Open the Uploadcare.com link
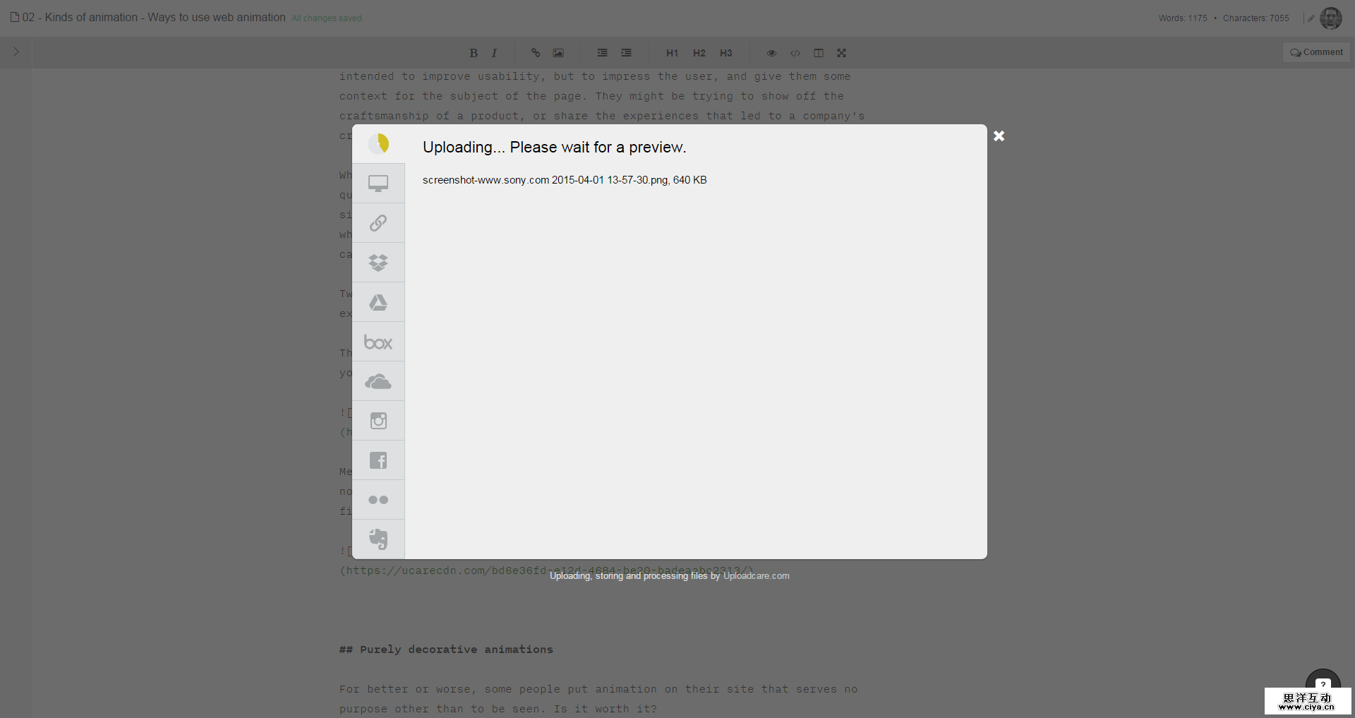Viewport: 1355px width, 718px height. pyautogui.click(x=757, y=576)
